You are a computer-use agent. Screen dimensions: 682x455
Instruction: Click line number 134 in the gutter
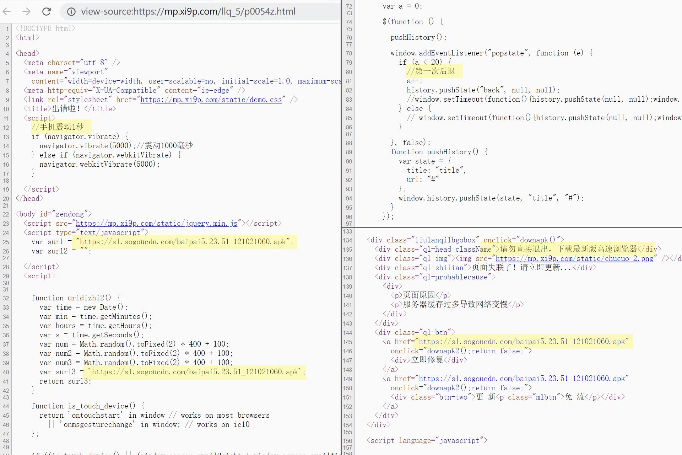[x=348, y=240]
